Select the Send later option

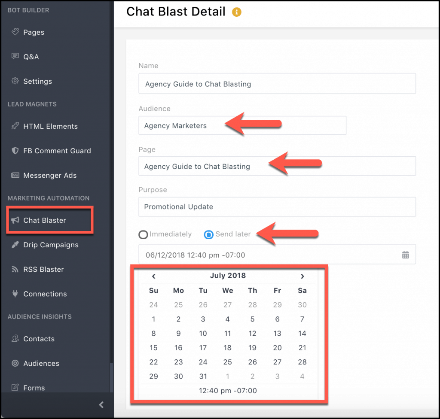[208, 234]
